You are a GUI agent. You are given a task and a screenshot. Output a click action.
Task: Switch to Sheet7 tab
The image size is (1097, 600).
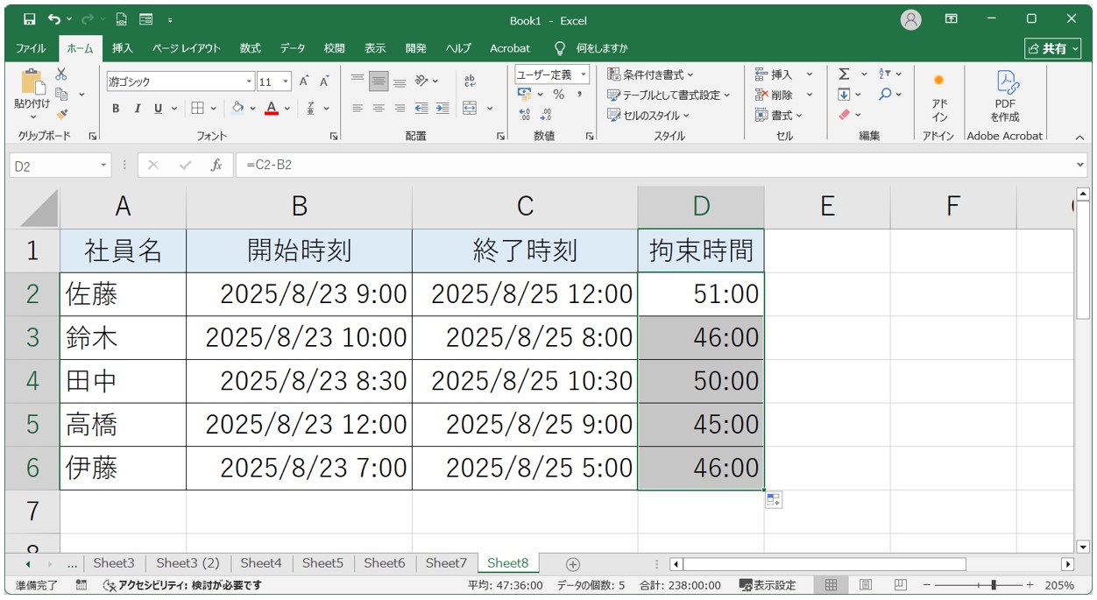click(446, 563)
